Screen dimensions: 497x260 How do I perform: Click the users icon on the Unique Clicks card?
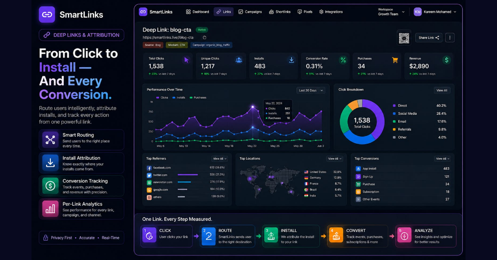[239, 60]
